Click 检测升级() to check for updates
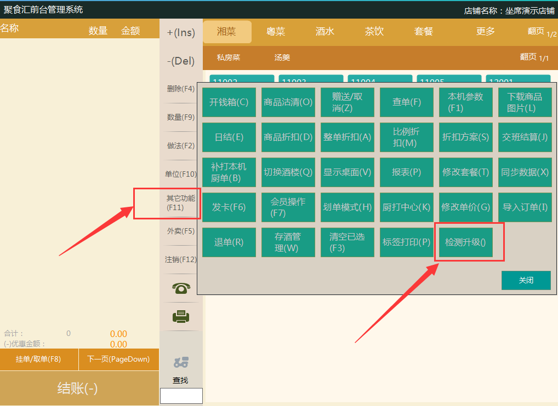 pos(465,242)
